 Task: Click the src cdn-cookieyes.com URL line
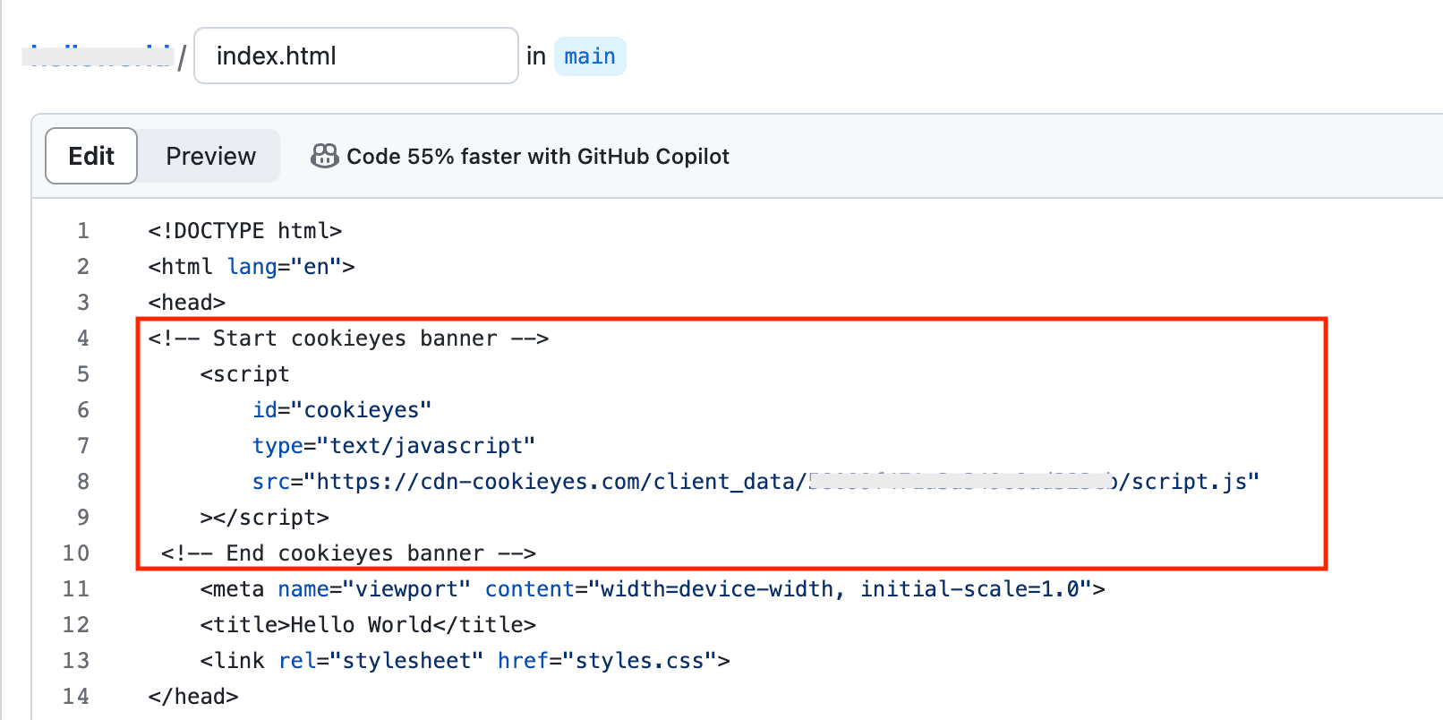[x=756, y=482]
